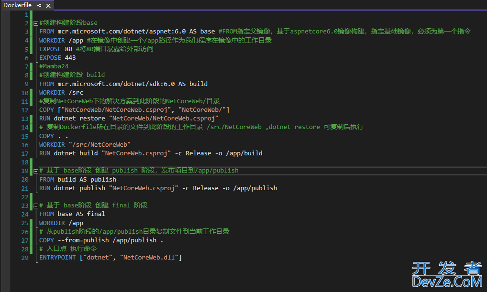Click 'FROM base AS final' line

pos(72,214)
